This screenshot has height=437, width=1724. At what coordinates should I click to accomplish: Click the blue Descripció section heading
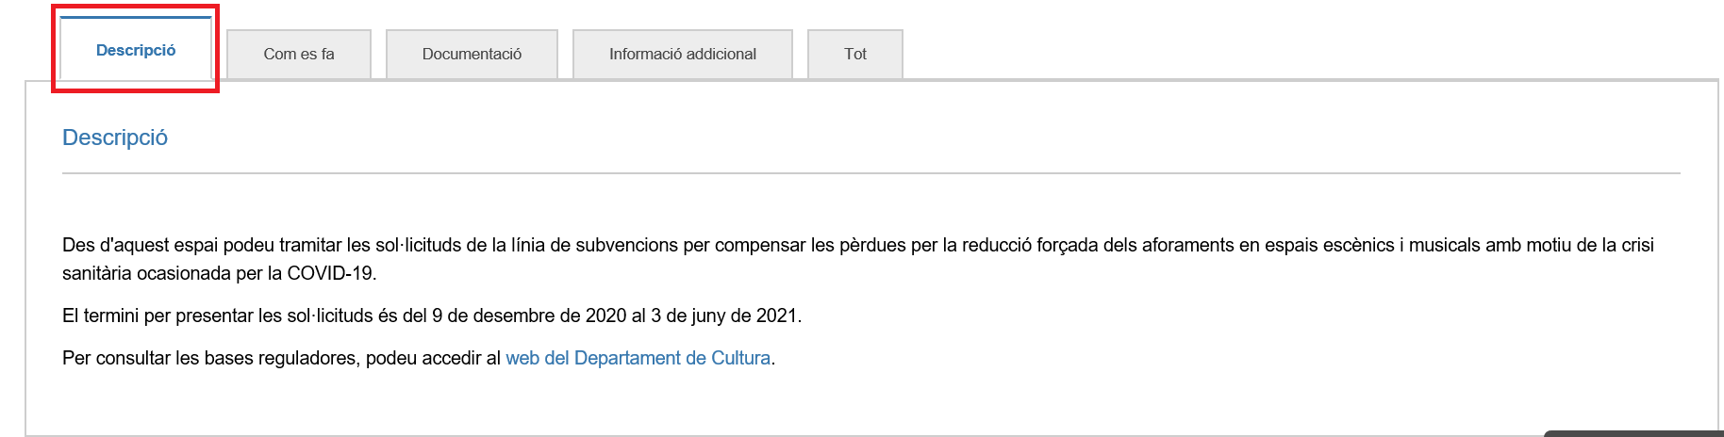click(x=115, y=138)
